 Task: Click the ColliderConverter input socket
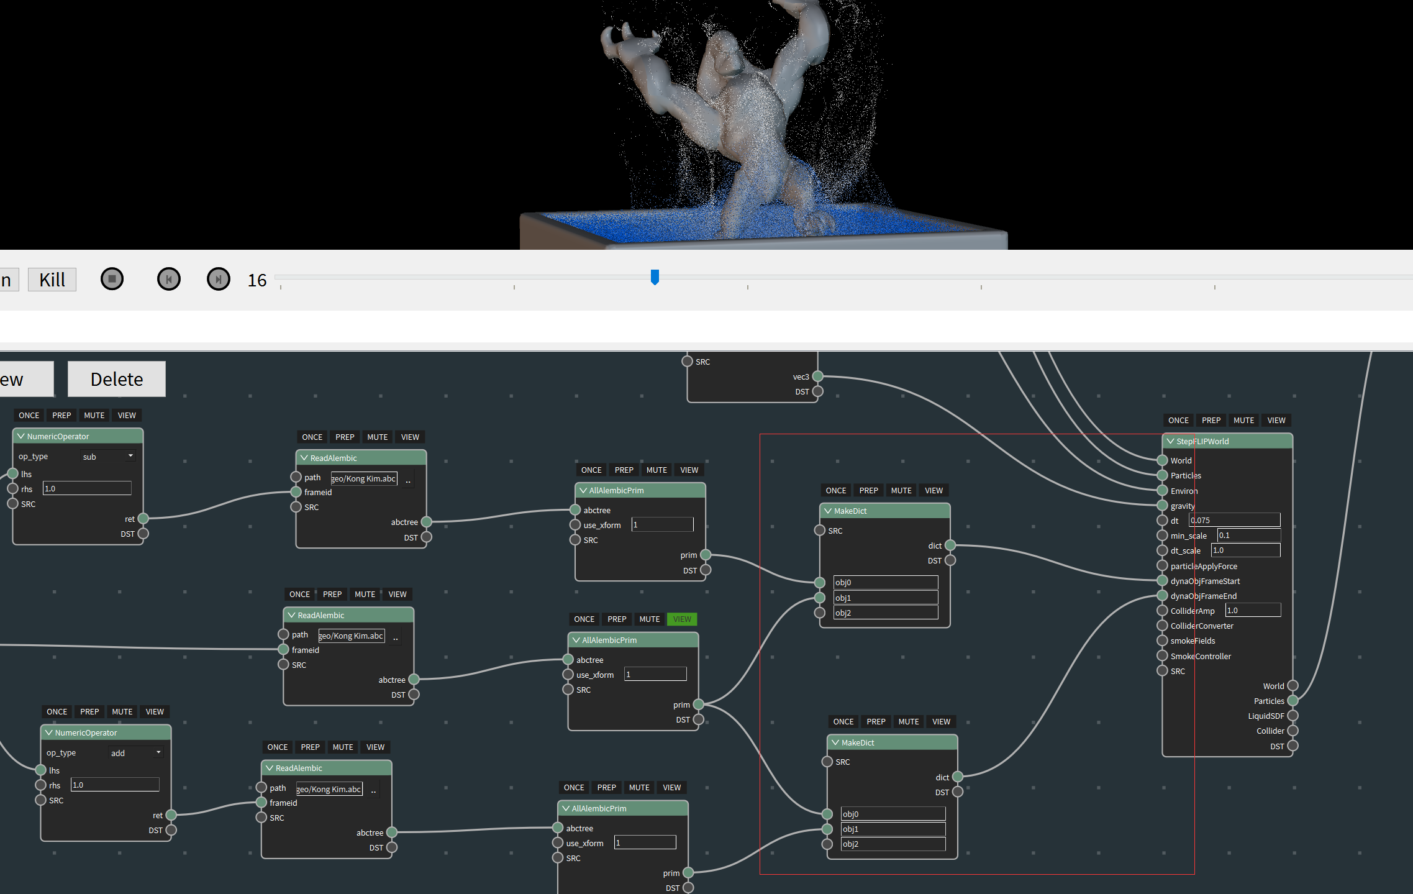point(1162,626)
